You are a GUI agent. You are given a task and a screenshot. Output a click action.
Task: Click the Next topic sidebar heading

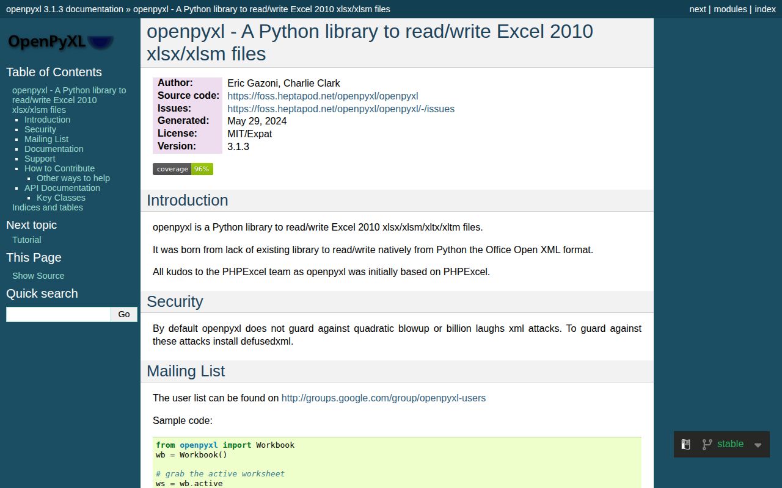[x=31, y=225]
